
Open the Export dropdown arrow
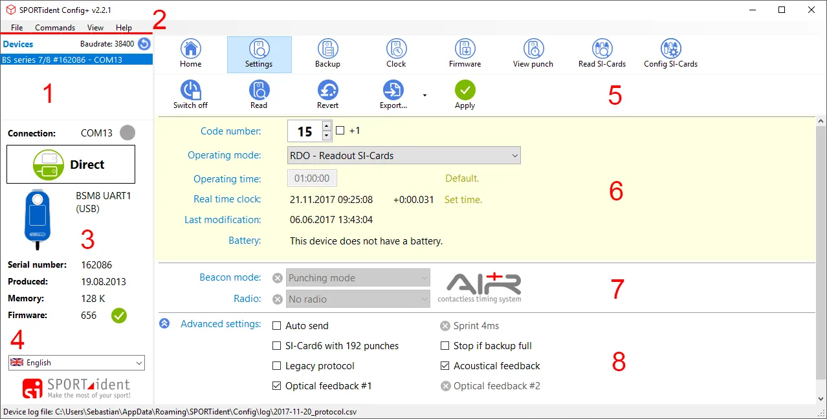pyautogui.click(x=425, y=95)
